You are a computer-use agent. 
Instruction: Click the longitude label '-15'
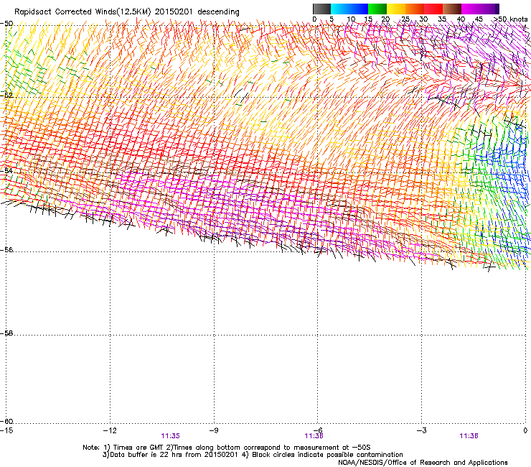pyautogui.click(x=6, y=430)
